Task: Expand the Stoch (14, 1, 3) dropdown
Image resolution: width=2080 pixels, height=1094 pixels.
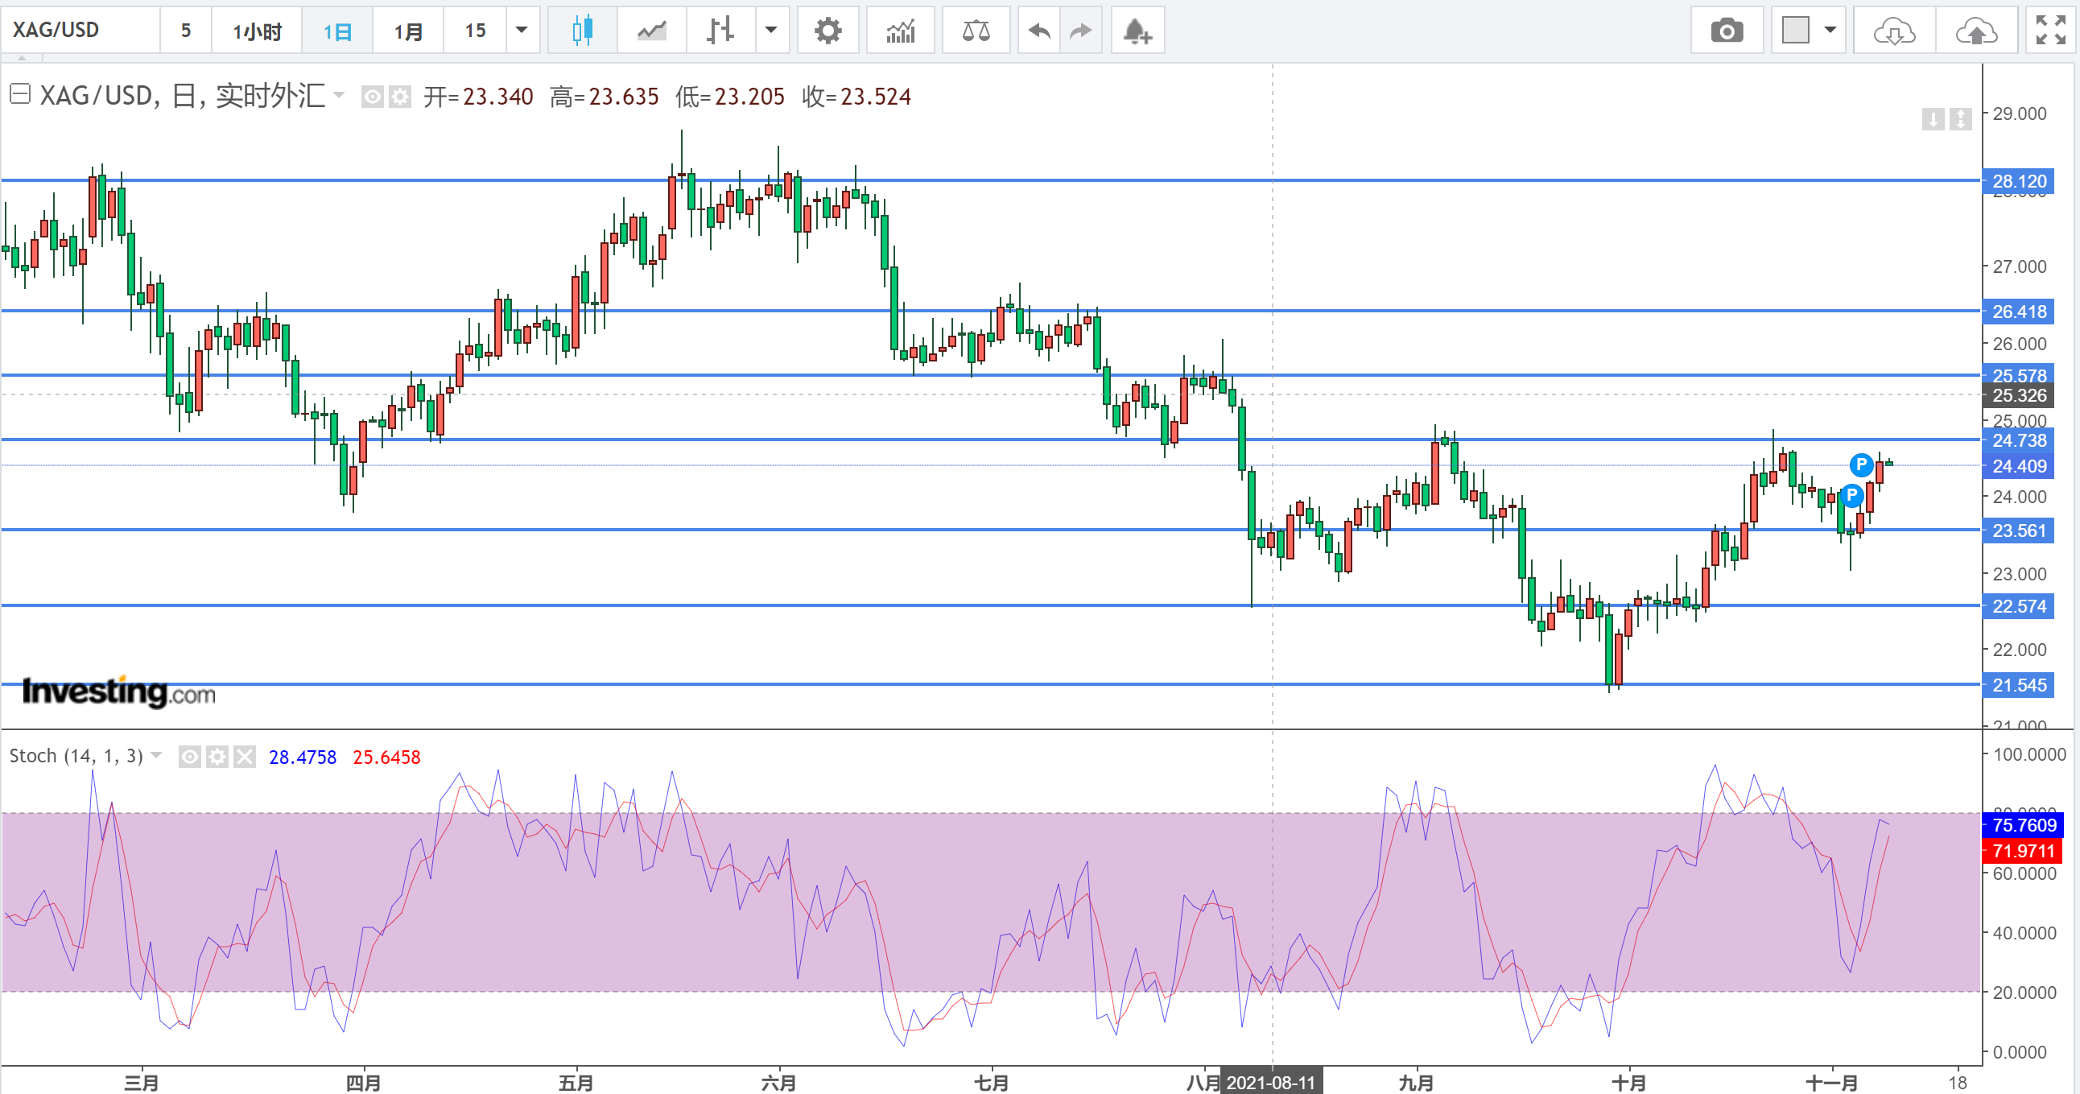Action: (157, 756)
